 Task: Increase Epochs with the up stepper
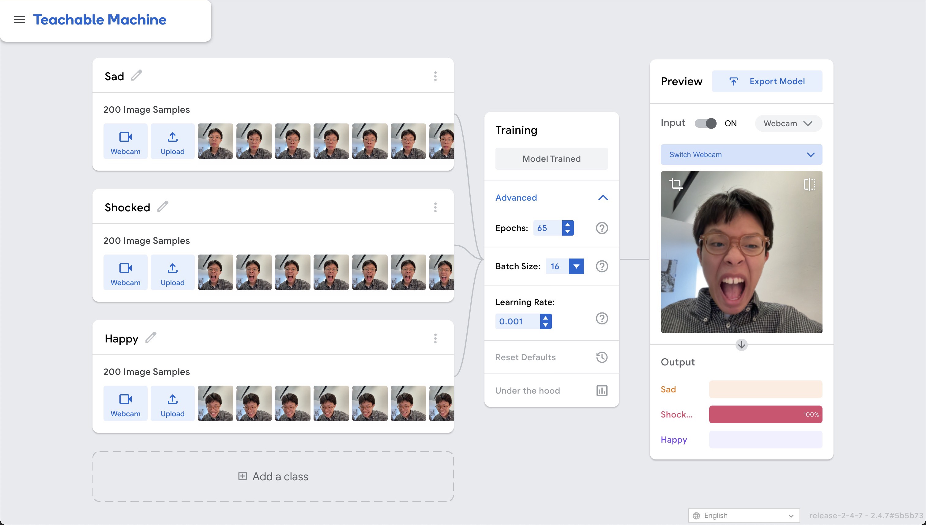(x=568, y=224)
